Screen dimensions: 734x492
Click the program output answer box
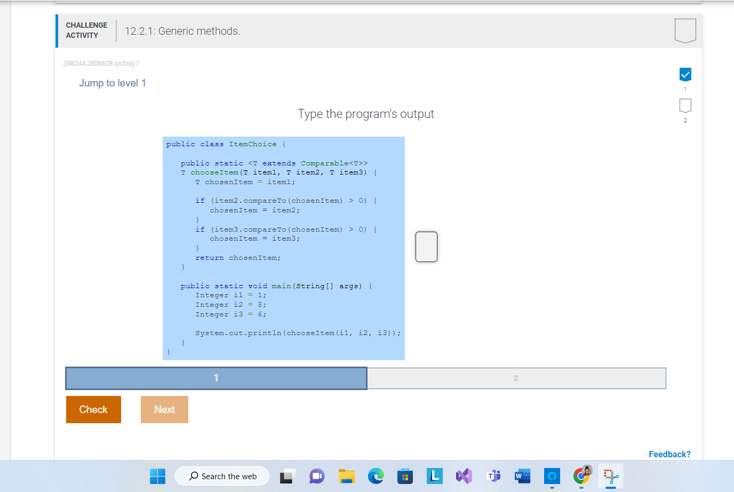point(426,247)
